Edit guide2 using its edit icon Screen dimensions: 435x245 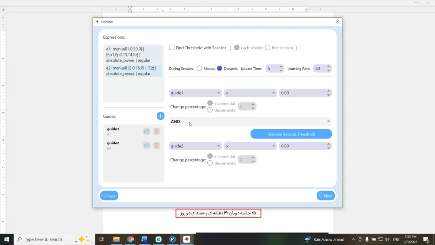coord(147,145)
